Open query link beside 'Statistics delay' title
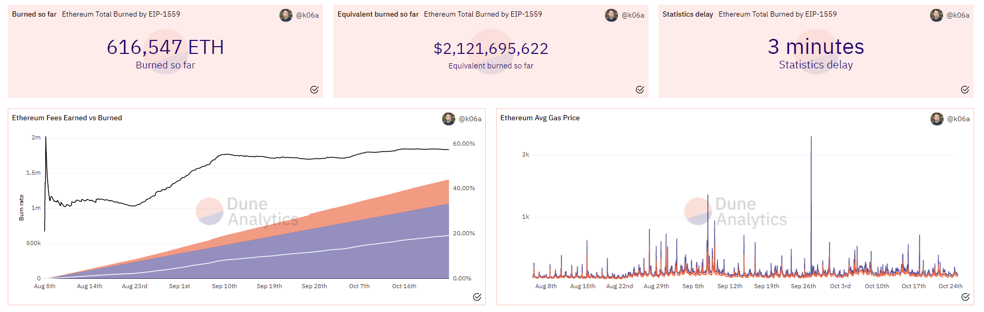This screenshot has width=984, height=312. (x=778, y=14)
